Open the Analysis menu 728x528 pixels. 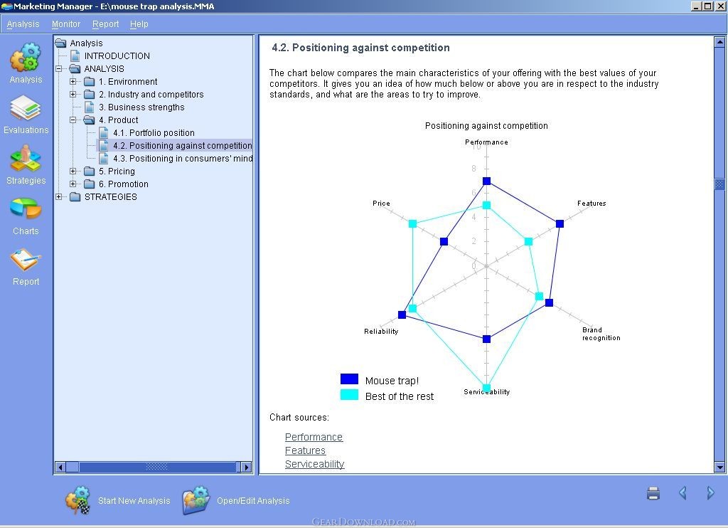23,24
